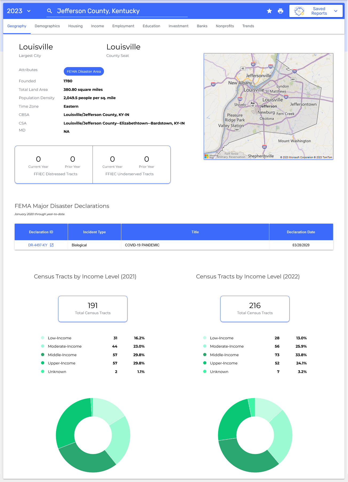This screenshot has height=482, width=348.
Task: Click the Title column header
Action: point(195,232)
